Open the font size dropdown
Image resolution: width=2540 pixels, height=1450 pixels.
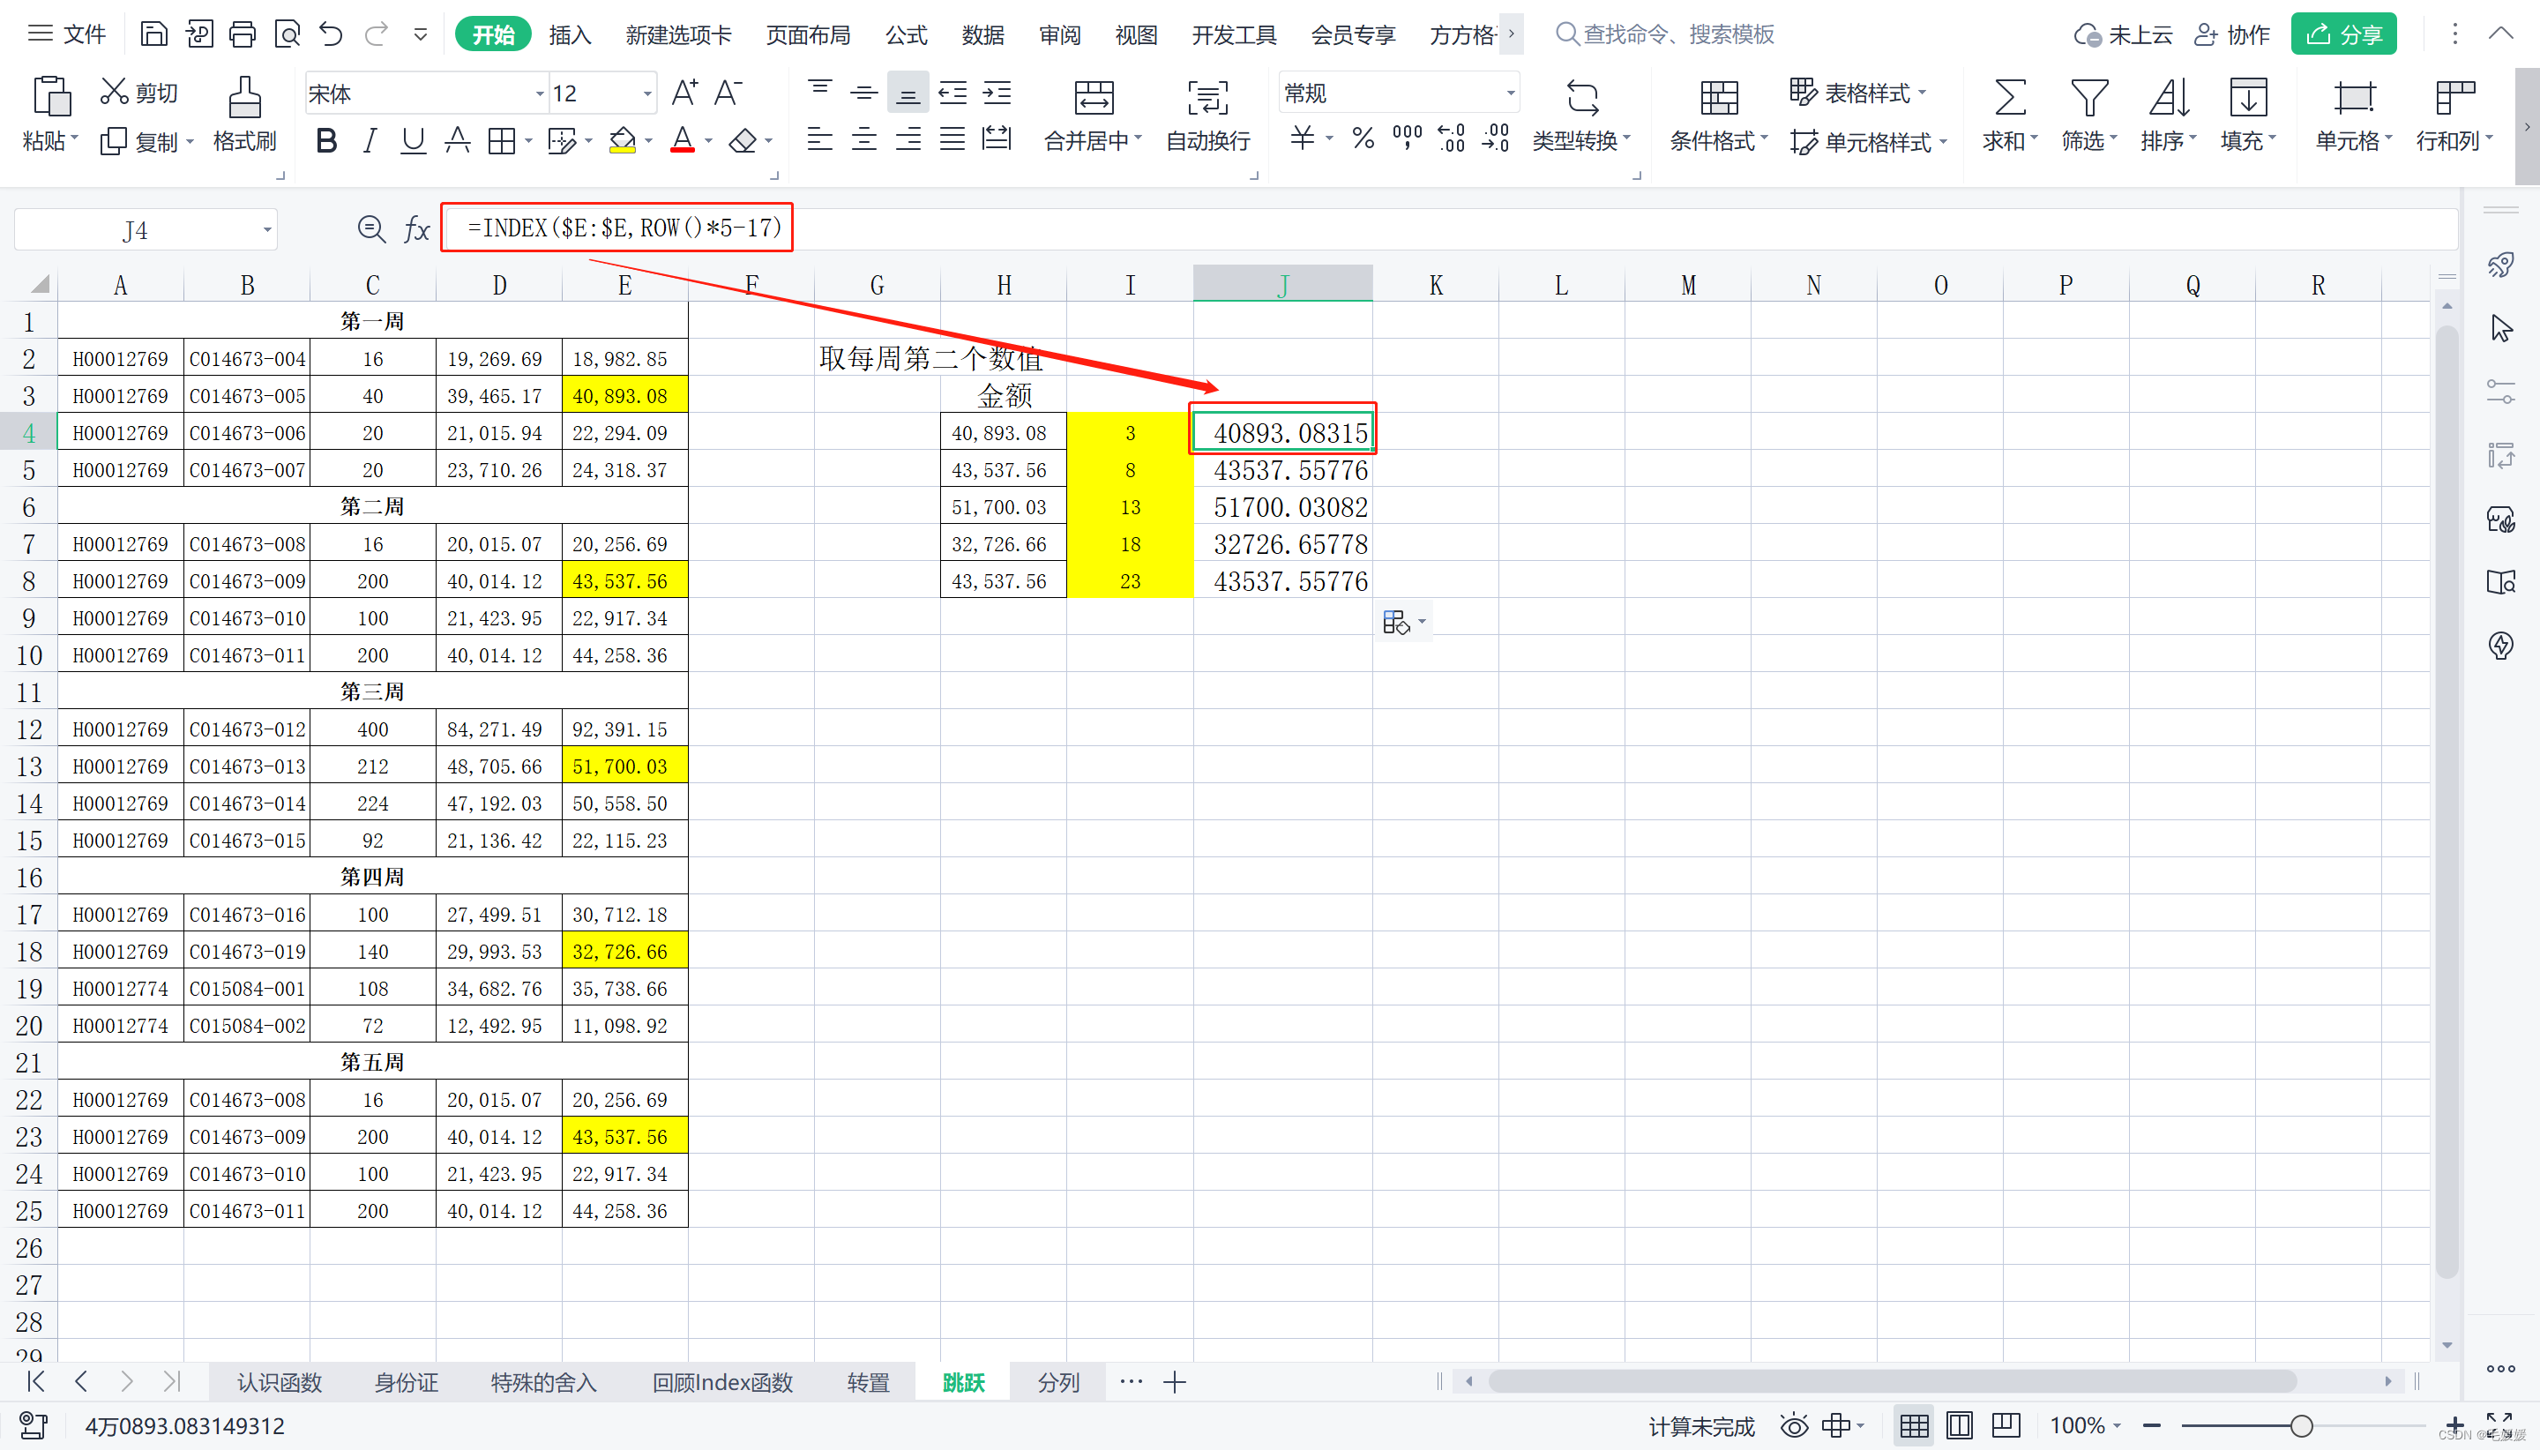tap(647, 93)
